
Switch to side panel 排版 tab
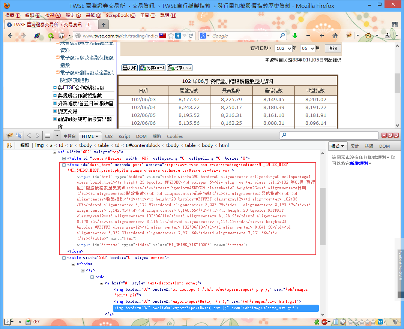point(369,146)
